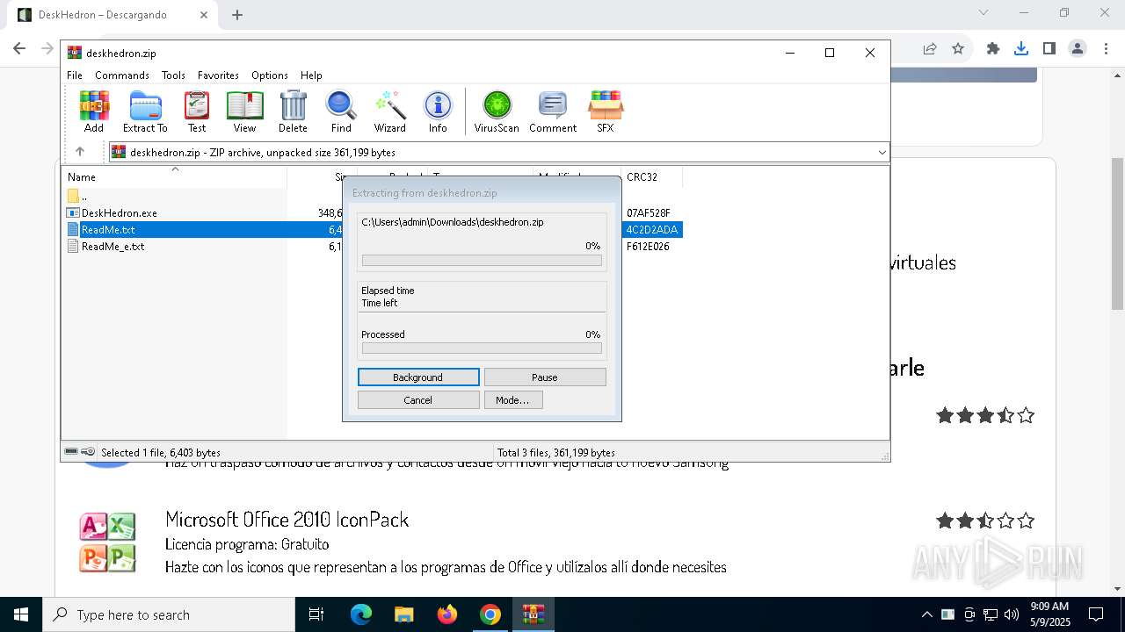This screenshot has width=1125, height=632.
Task: Click the file progress bar under the zip path
Action: pyautogui.click(x=482, y=261)
